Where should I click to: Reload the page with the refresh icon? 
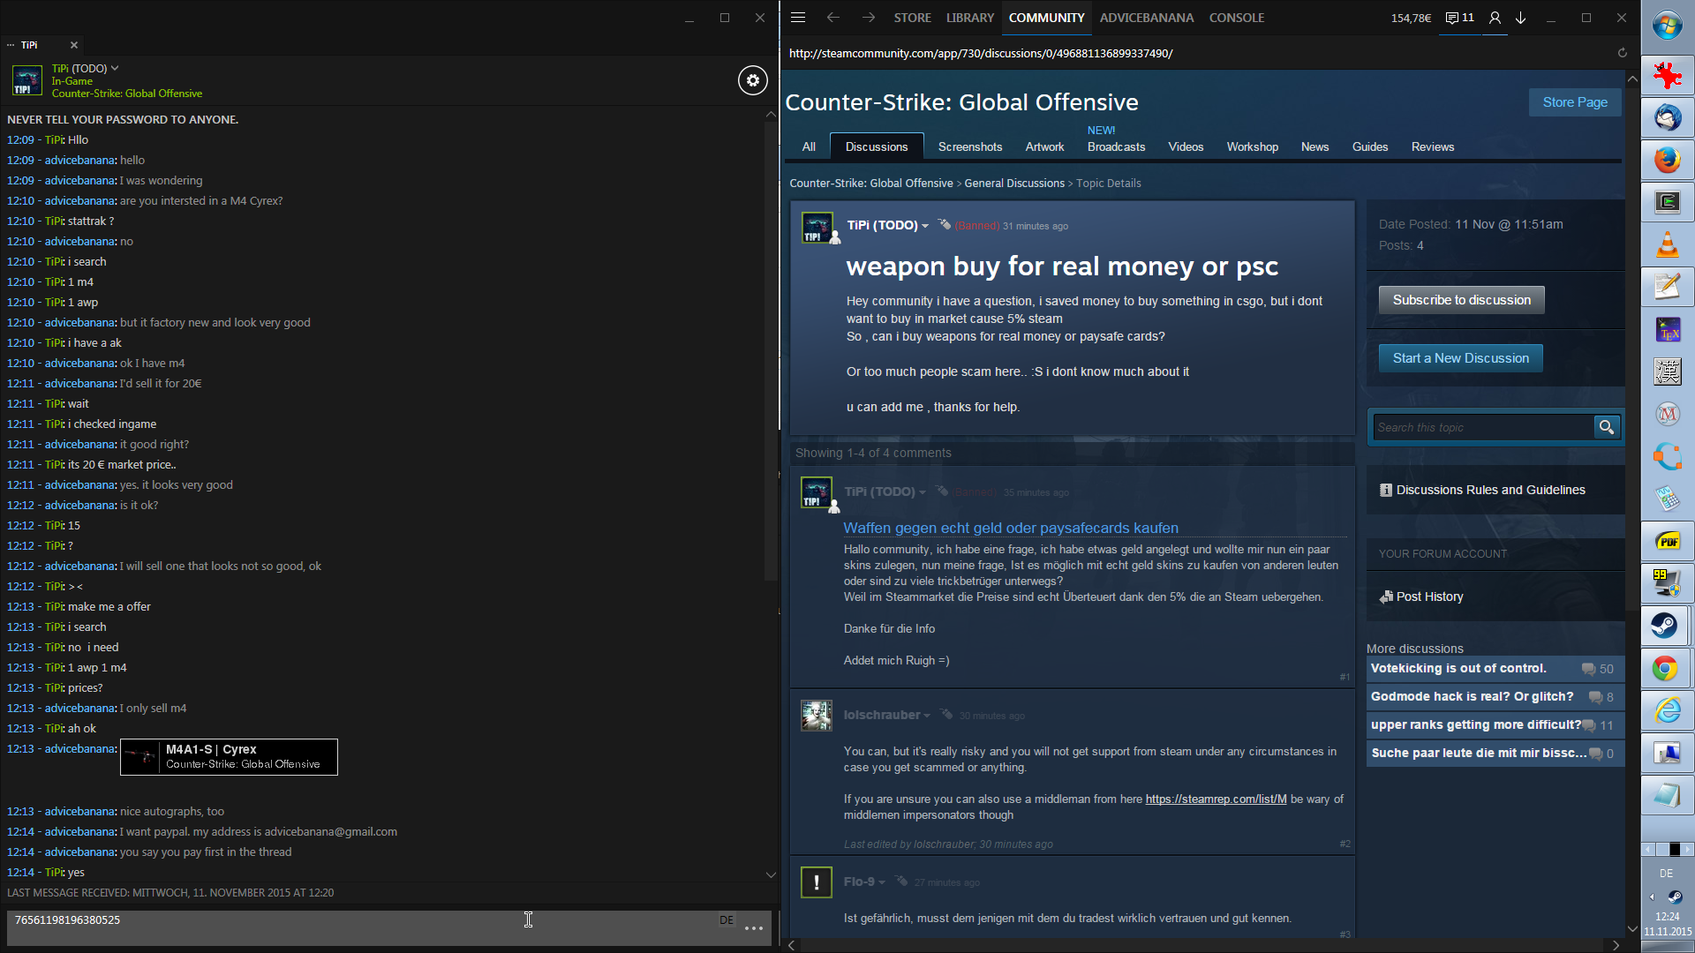click(1622, 53)
